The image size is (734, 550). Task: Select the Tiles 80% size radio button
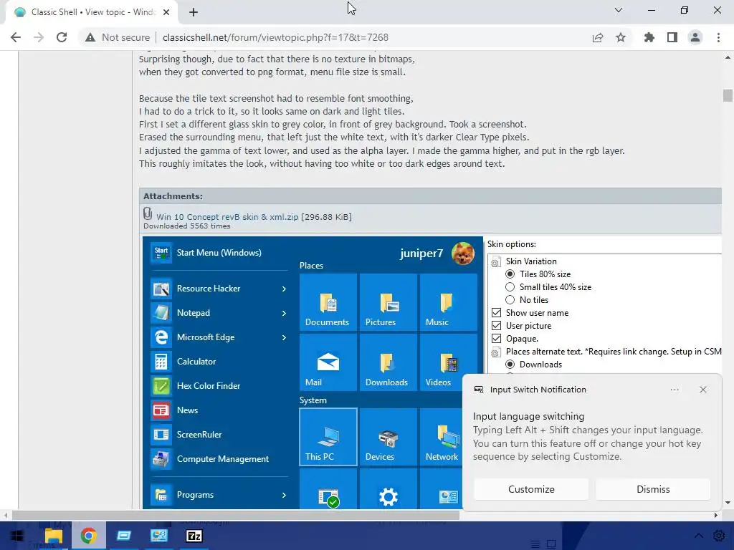(510, 274)
